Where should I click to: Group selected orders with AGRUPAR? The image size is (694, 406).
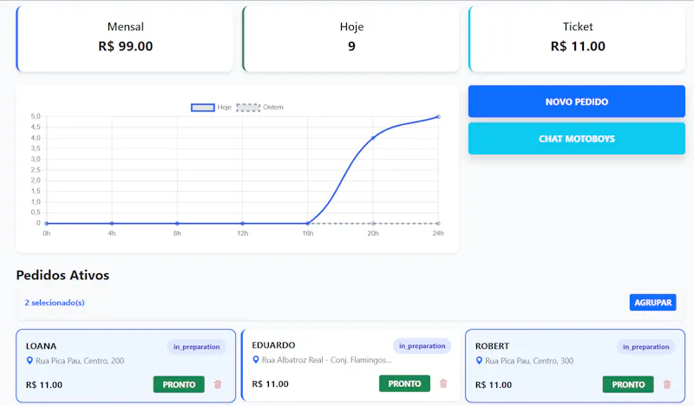pos(653,303)
